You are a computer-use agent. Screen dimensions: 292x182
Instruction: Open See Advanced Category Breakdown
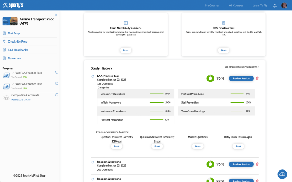pyautogui.click(x=242, y=67)
